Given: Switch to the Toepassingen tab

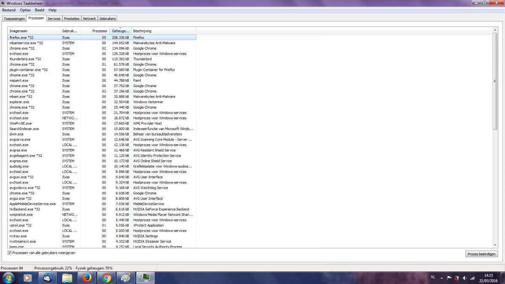Looking at the screenshot, I should (x=14, y=19).
